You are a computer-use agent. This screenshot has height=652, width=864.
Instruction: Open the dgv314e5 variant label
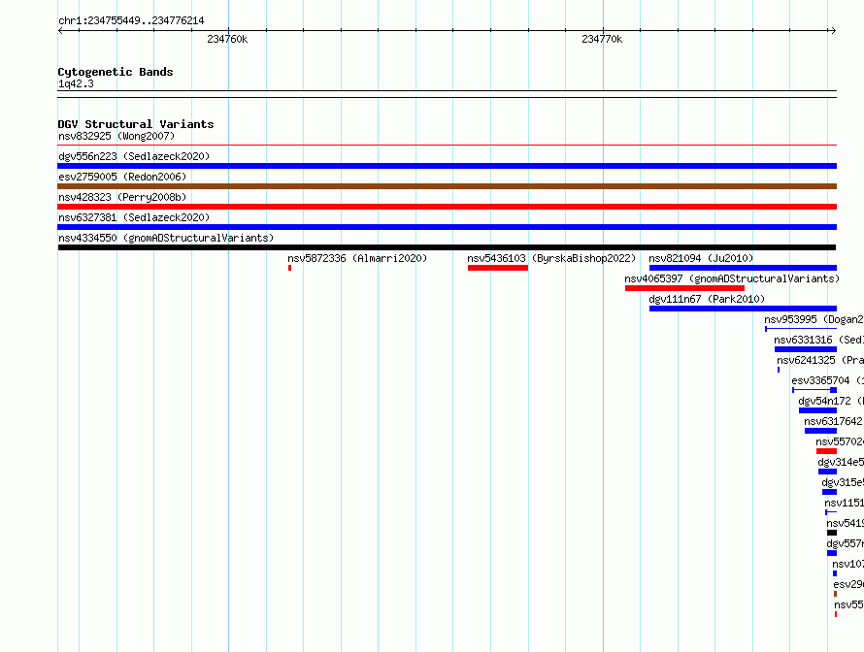pos(841,462)
